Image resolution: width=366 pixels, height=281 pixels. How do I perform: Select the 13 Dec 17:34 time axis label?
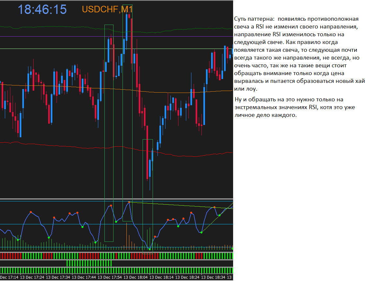pyautogui.click(x=58, y=277)
